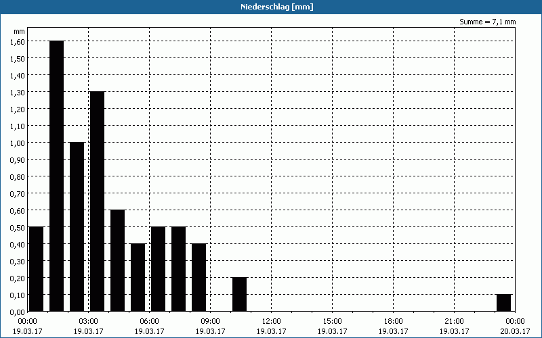Click y-axis label 0,80
The height and width of the screenshot is (338, 542).
[x=18, y=176]
